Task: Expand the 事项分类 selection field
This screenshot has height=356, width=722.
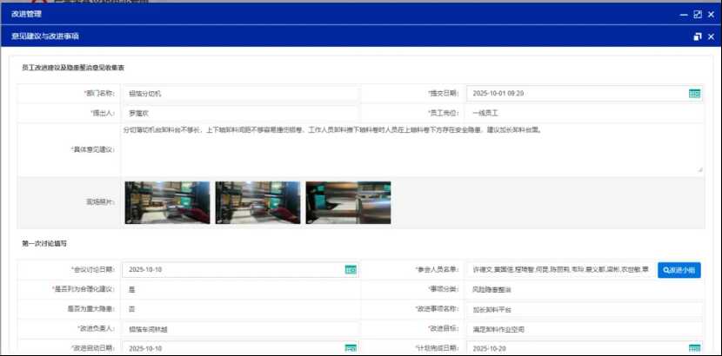Action: 585,289
